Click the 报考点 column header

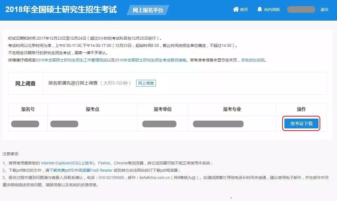[x=93, y=109]
